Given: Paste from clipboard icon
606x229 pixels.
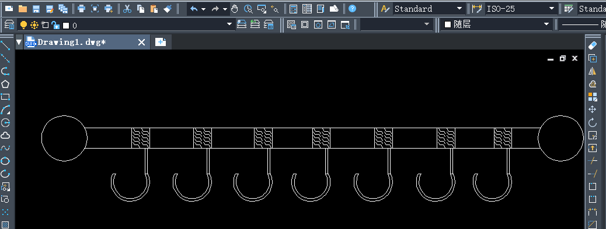Looking at the screenshot, I should coord(154,9).
